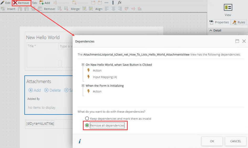Viewport: 248px width, 148px height.
Task: Click the align right icon
Action: 120,9
